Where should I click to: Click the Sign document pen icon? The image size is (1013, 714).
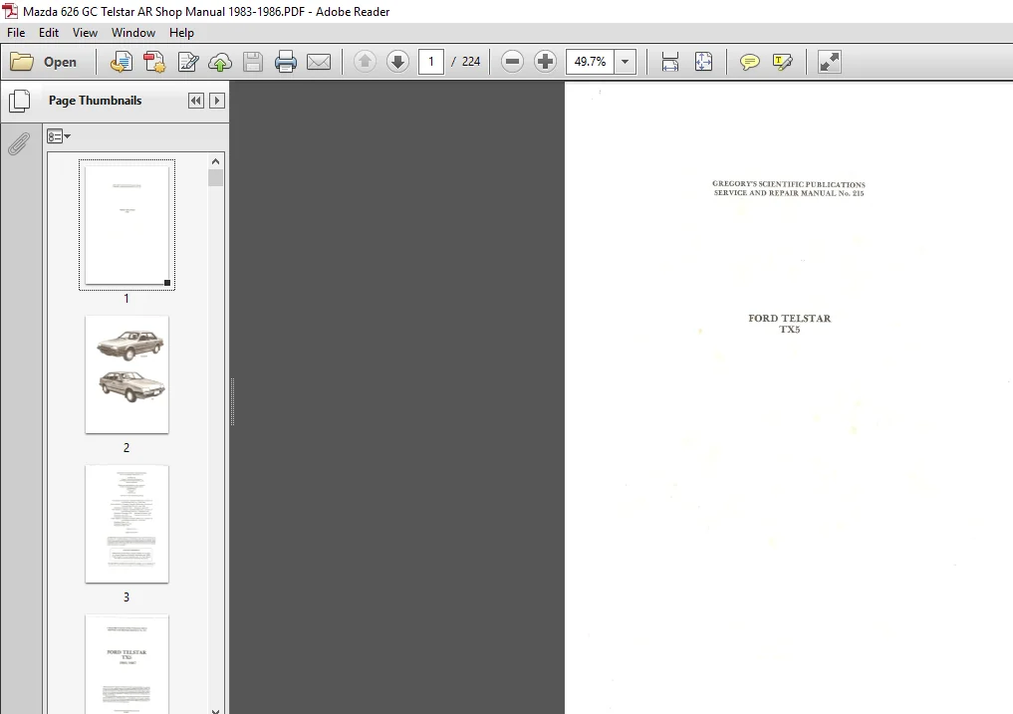(188, 62)
